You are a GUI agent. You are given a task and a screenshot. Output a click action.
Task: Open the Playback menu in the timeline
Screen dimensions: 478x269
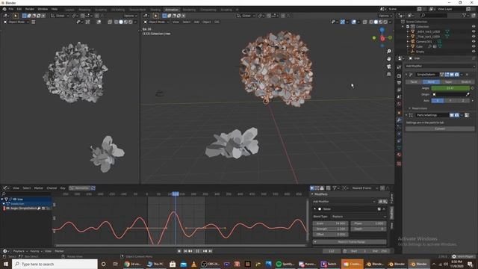click(x=19, y=251)
